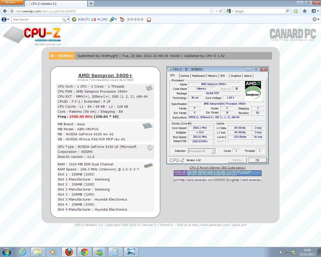Click the Web Search toolbar field
This screenshot has width=321, height=257.
click(x=37, y=19)
